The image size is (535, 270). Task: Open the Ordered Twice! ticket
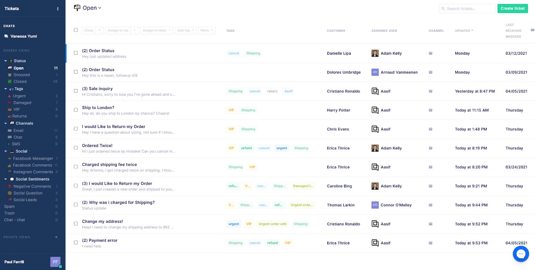(97, 146)
